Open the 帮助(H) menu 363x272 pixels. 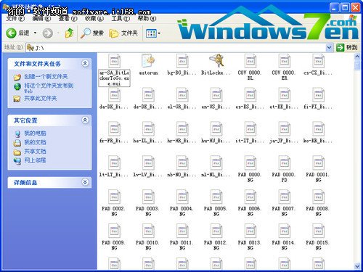(147, 19)
